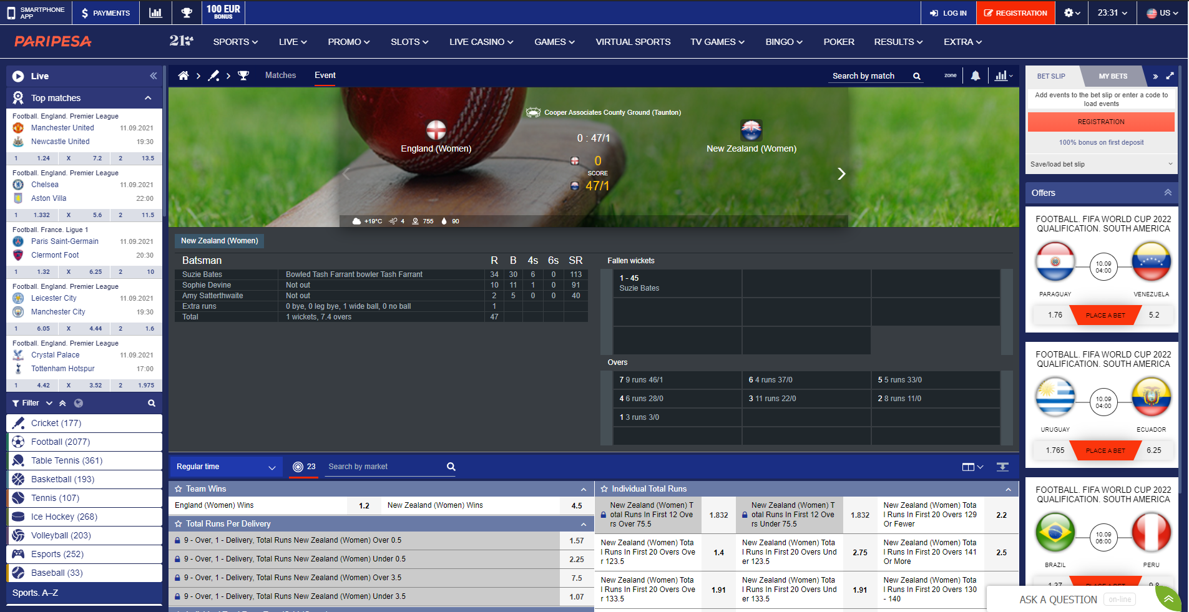This screenshot has width=1189, height=612.
Task: Collapse the left sidebar with double-arrow icon
Action: tap(153, 75)
